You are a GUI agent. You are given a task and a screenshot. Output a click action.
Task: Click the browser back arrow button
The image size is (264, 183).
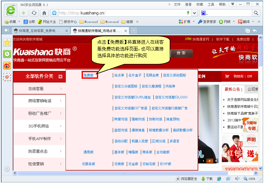[x=24, y=13]
